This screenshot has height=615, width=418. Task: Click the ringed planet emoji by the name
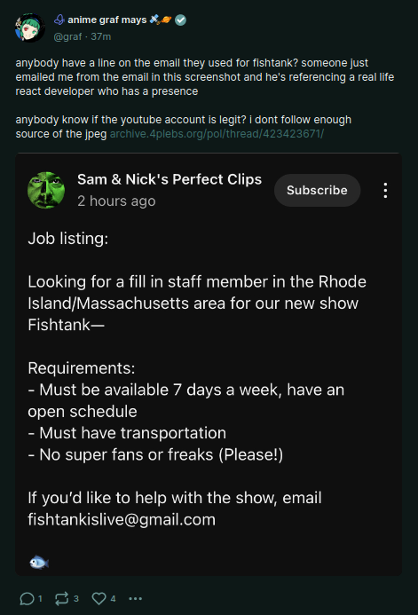point(166,20)
